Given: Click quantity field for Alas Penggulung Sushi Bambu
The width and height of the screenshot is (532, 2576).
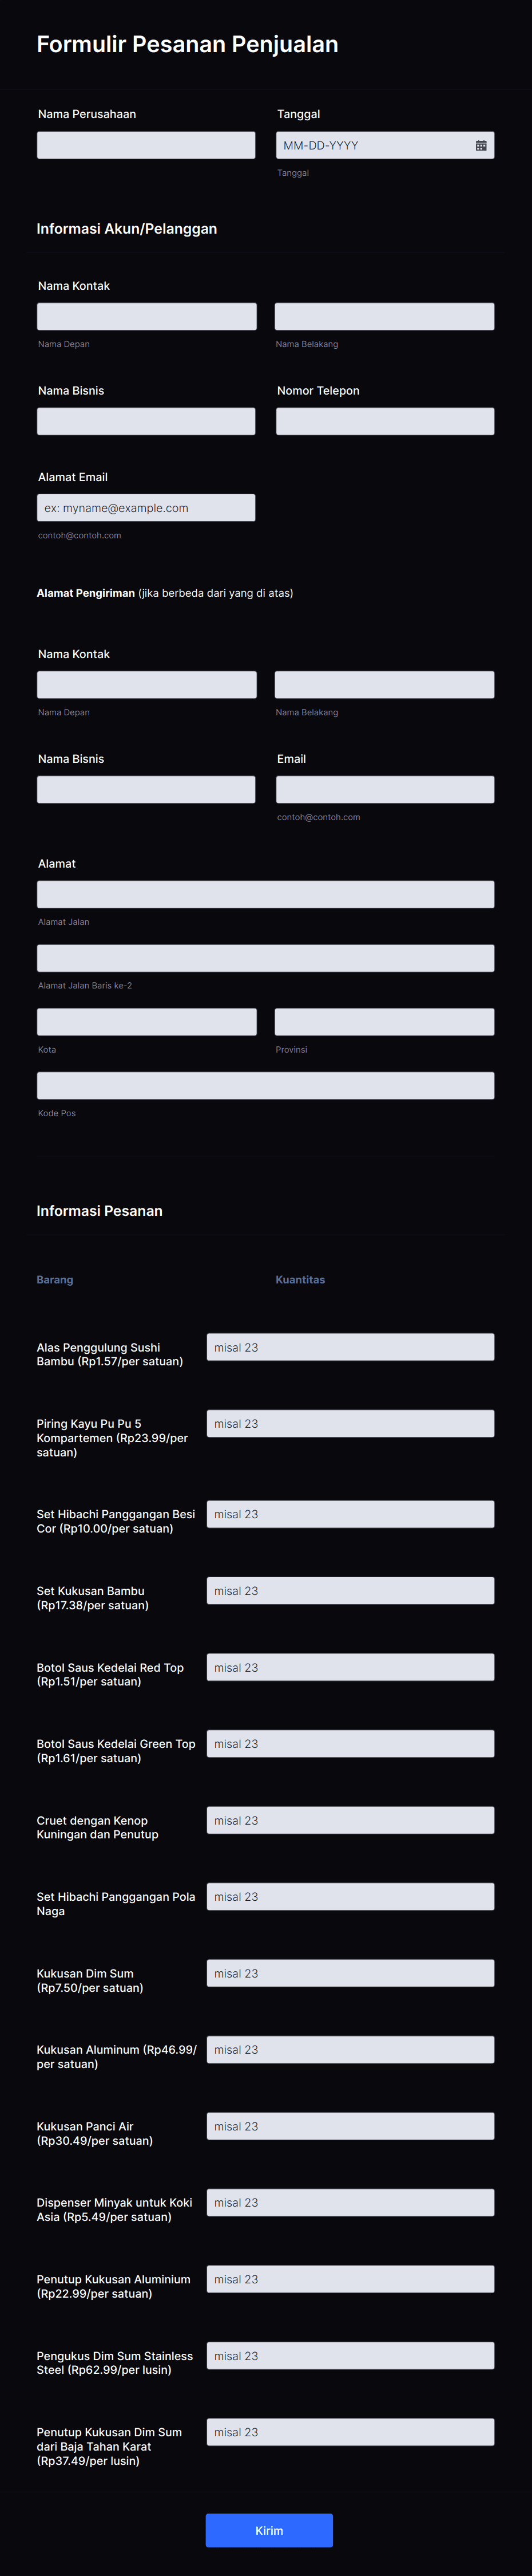Looking at the screenshot, I should (350, 1346).
